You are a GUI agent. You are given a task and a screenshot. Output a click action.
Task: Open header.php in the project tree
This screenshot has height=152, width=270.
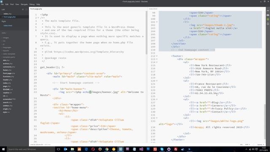pyautogui.click(x=7, y=80)
